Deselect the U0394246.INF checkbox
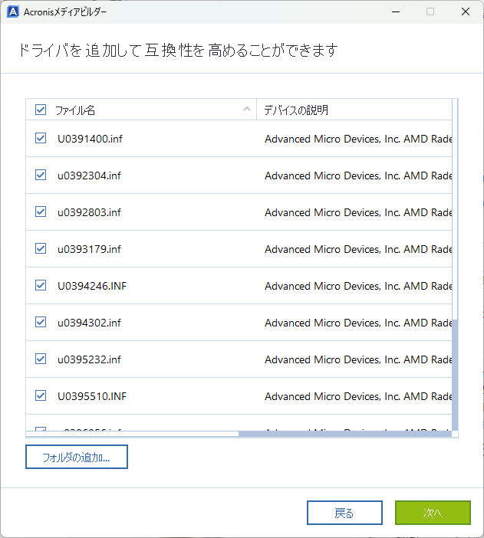 pos(41,285)
